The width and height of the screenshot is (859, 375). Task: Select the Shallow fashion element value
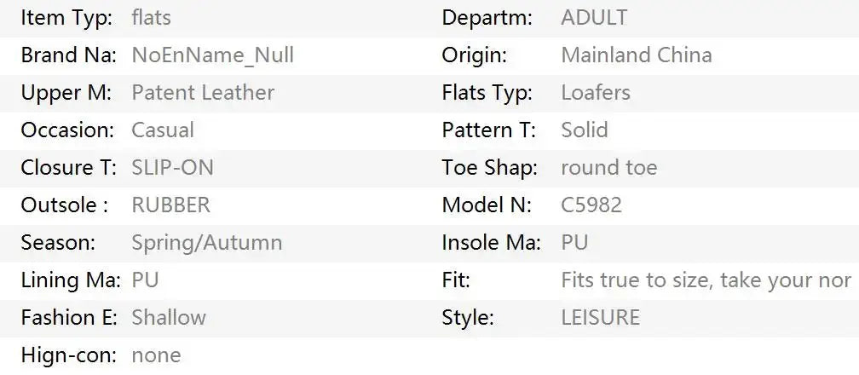tap(169, 317)
